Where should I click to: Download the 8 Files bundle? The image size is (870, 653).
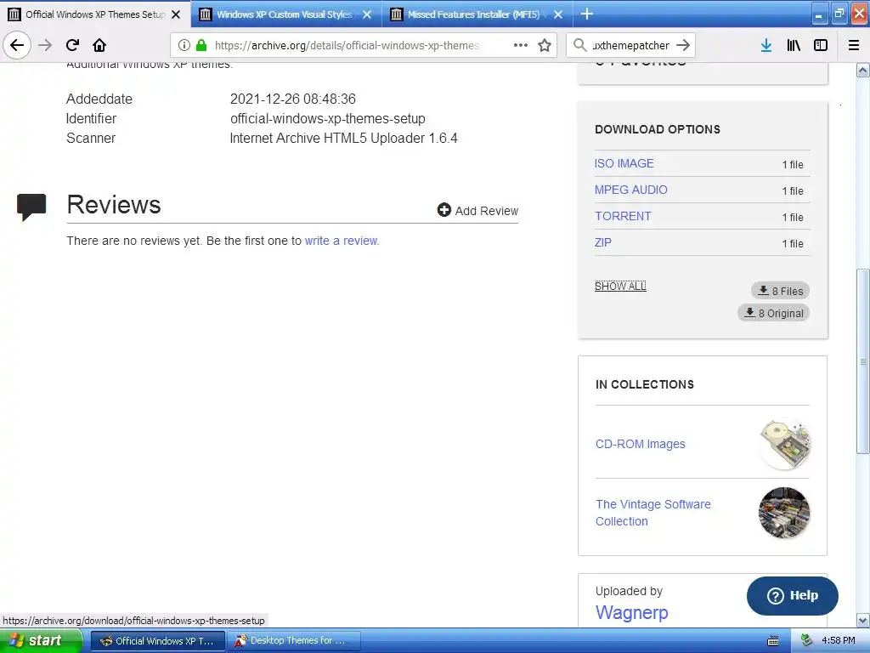tap(780, 291)
